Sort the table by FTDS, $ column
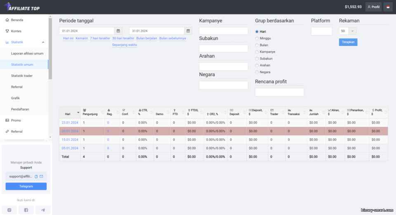The width and height of the screenshot is (396, 215). (x=194, y=112)
